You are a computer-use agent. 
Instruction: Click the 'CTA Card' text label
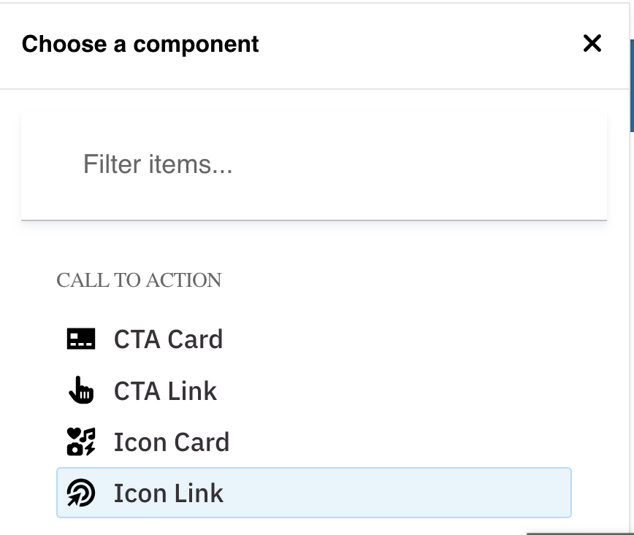coord(168,339)
